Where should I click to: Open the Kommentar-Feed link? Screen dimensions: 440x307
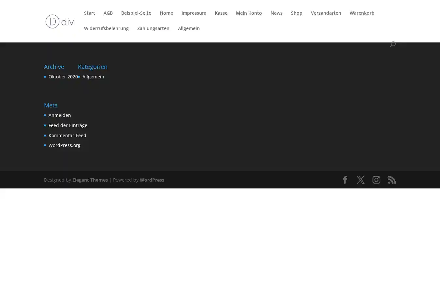click(67, 136)
